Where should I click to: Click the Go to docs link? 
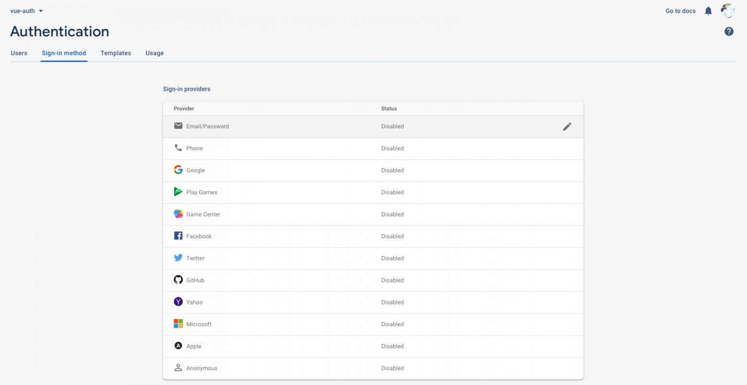[x=680, y=11]
